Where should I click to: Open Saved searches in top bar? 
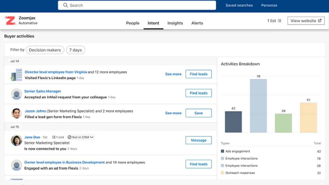click(x=239, y=5)
